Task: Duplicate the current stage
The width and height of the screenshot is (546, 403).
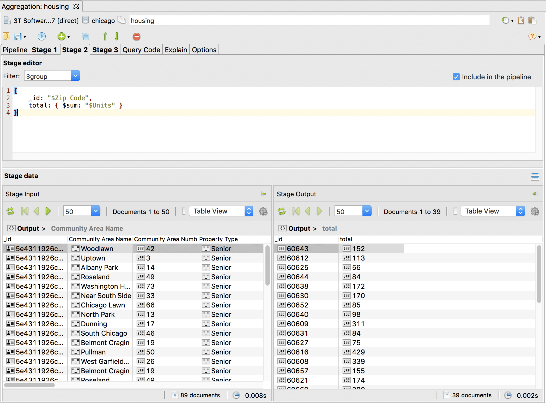Action: pos(86,37)
